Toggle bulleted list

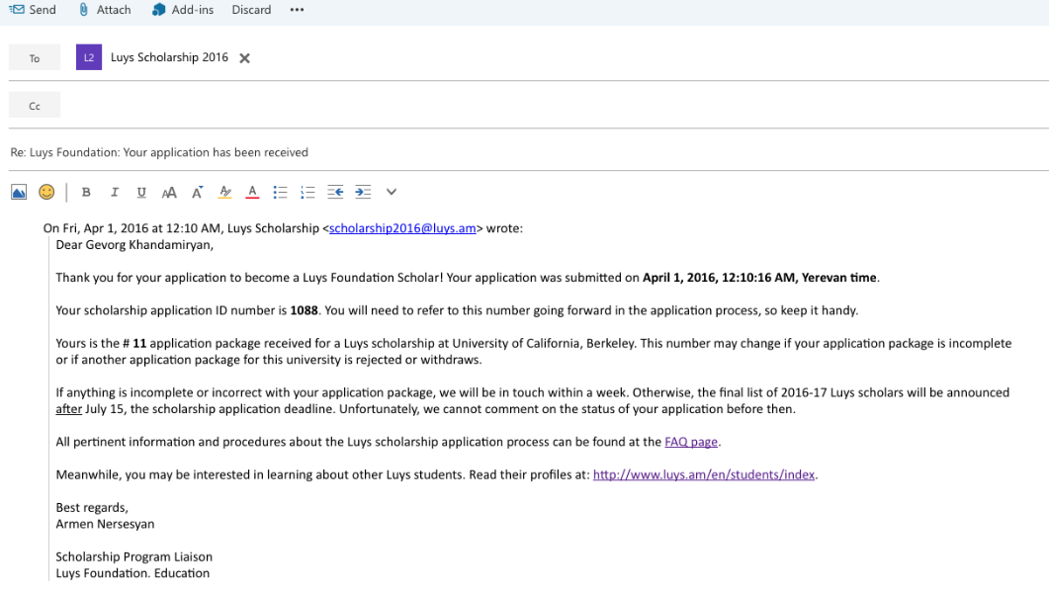tap(280, 193)
